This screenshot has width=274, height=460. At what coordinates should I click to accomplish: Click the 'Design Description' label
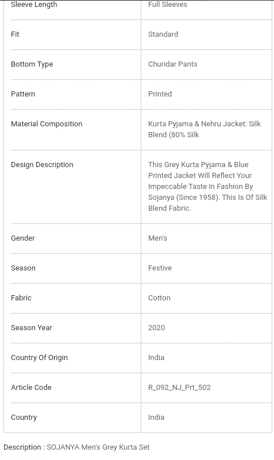pos(42,165)
